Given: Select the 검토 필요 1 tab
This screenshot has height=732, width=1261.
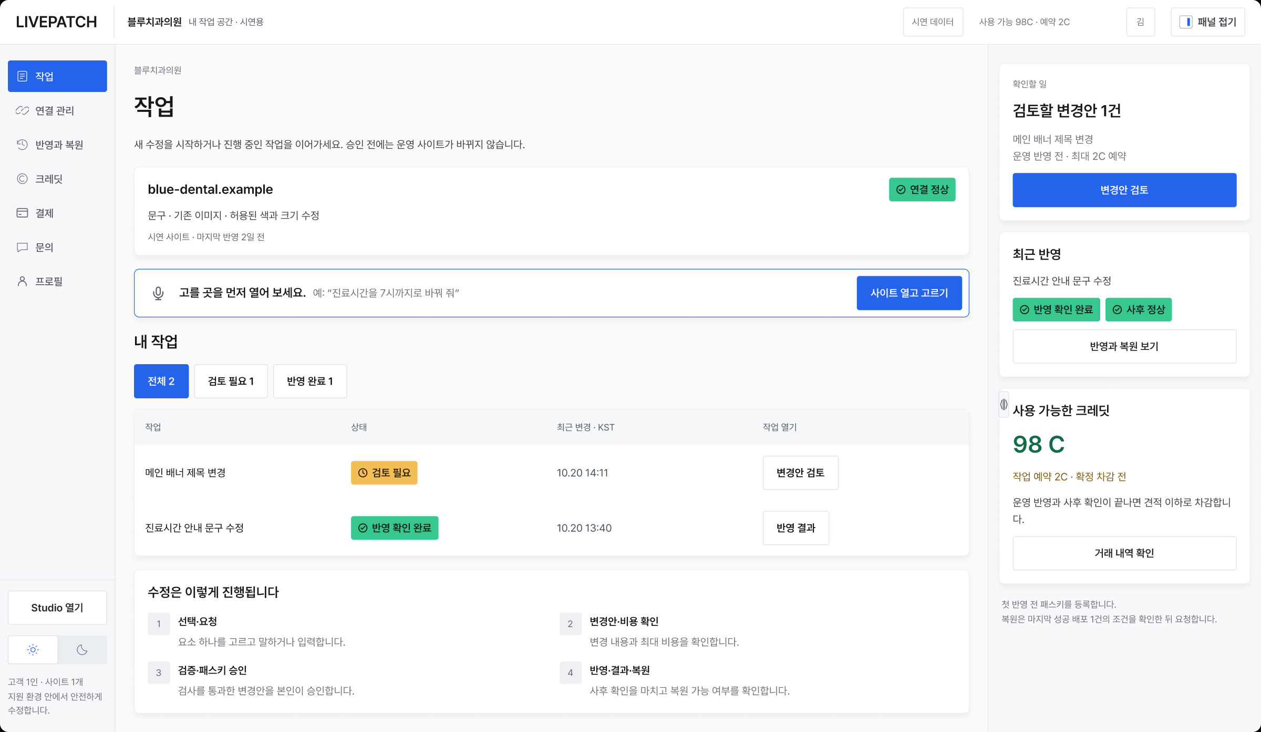Looking at the screenshot, I should pos(231,381).
